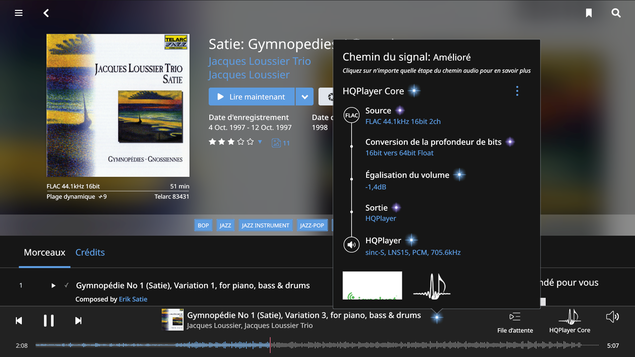This screenshot has height=357, width=635.
Task: Pause the playback
Action: [x=49, y=321]
